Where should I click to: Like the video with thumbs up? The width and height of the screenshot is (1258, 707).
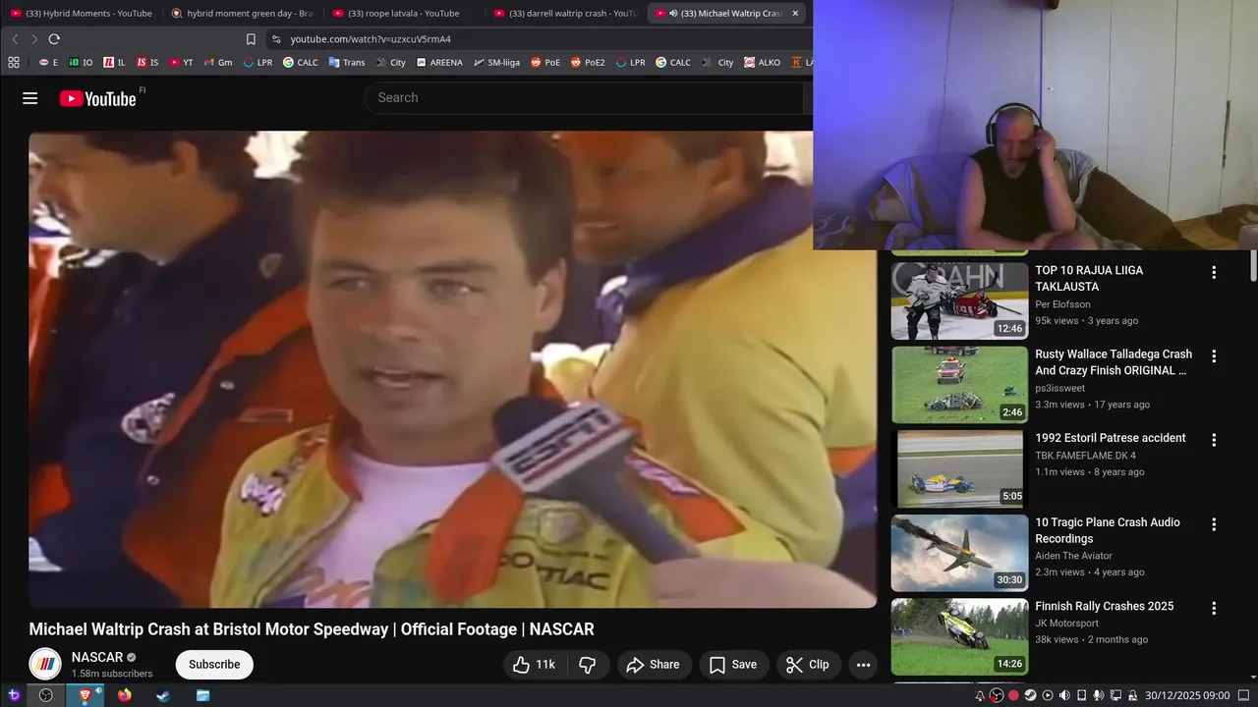(x=535, y=665)
